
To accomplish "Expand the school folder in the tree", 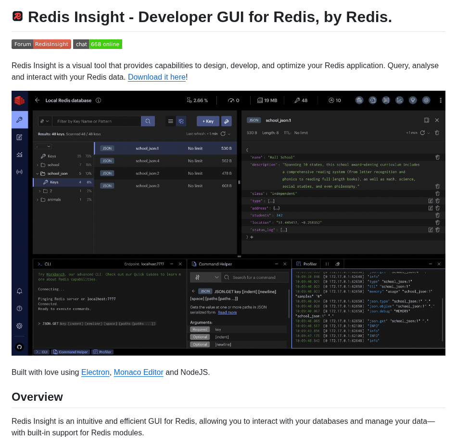I will (38, 165).
